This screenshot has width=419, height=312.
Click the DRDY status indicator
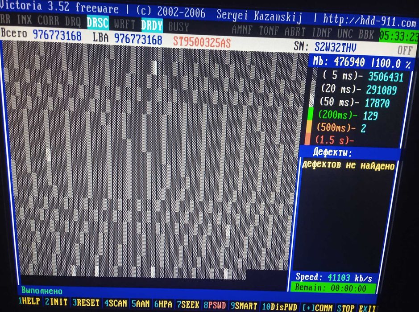tap(152, 25)
